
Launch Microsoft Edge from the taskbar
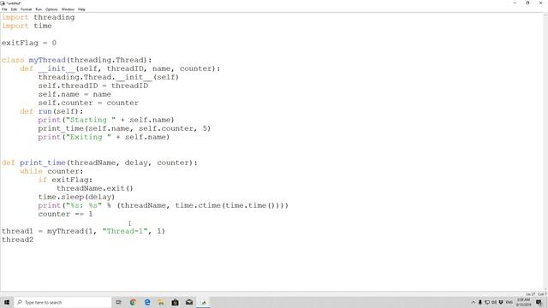point(147,302)
